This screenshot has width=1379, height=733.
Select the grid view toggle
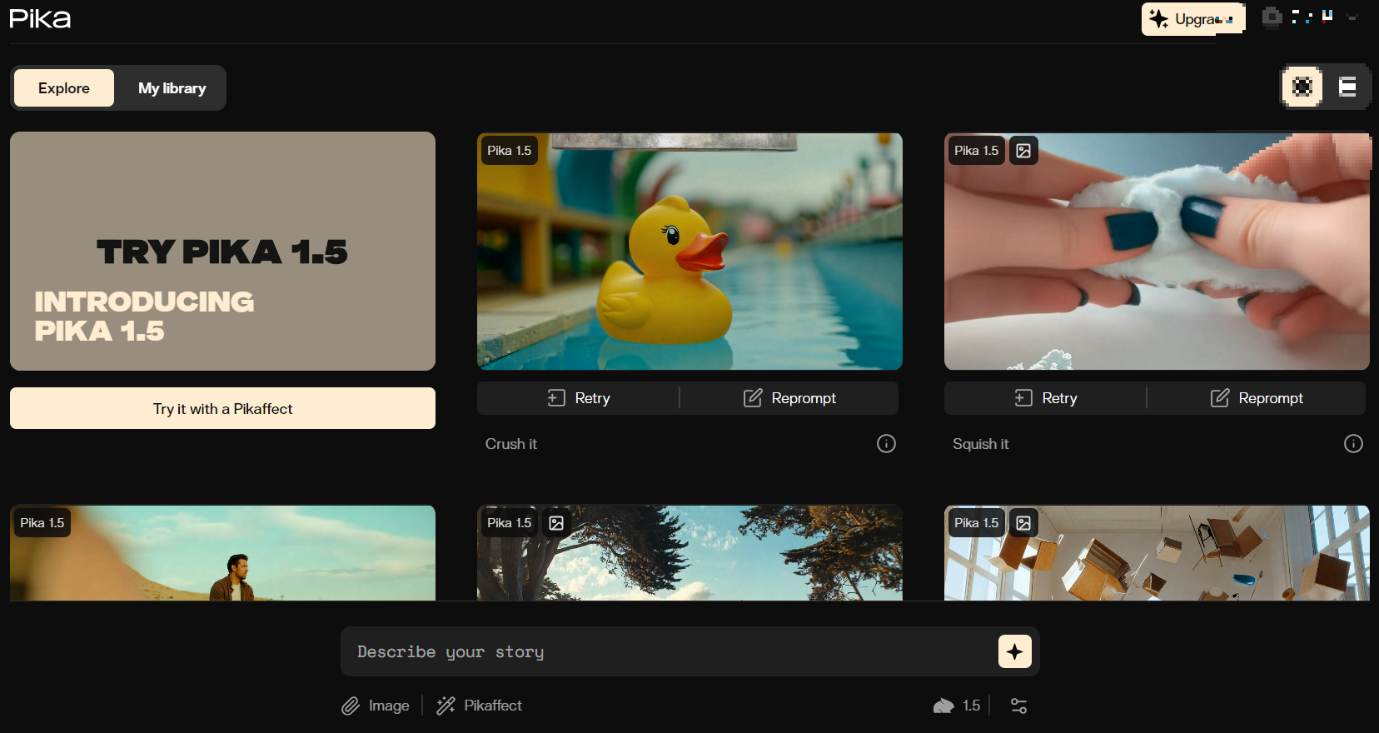click(x=1302, y=87)
